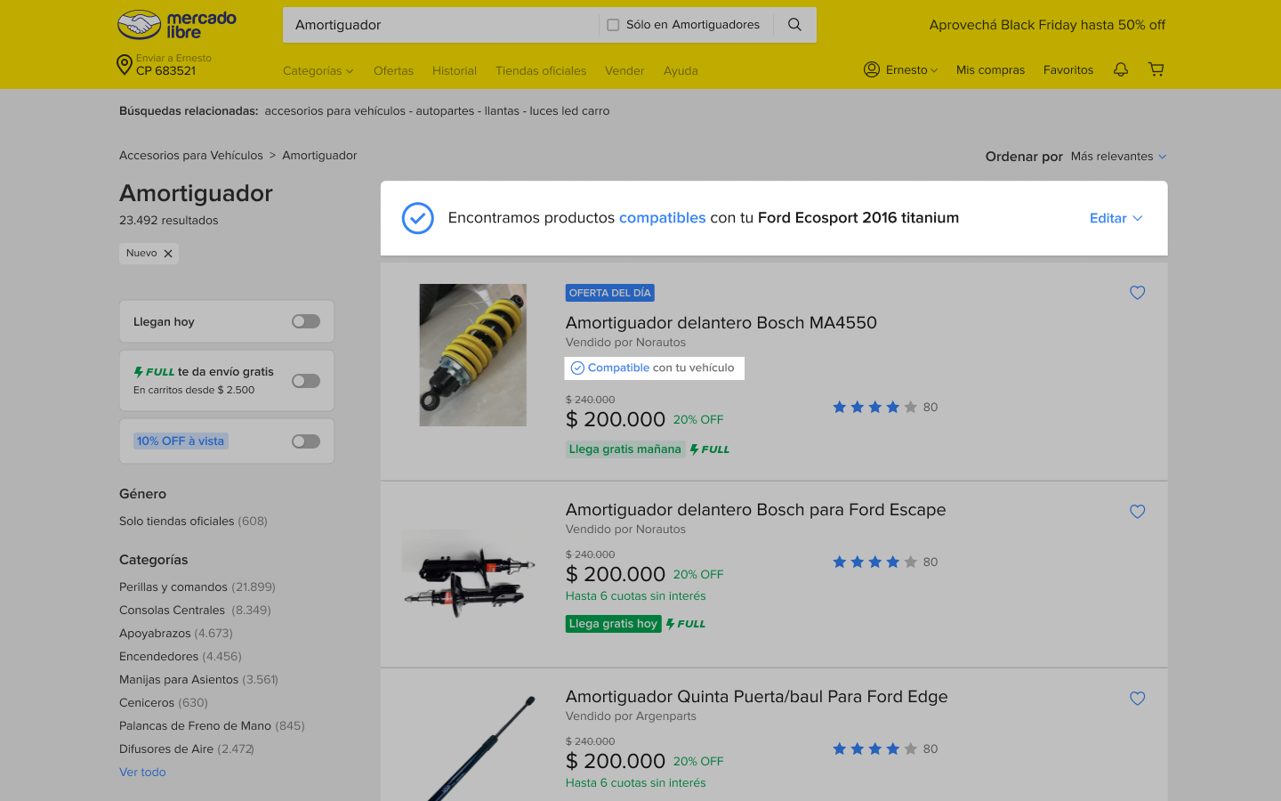Go to Vender
This screenshot has width=1281, height=801.
[x=624, y=70]
